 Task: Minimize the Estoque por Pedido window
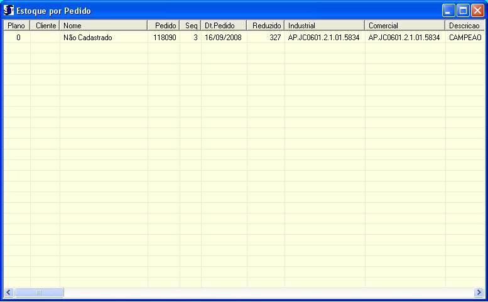point(448,11)
